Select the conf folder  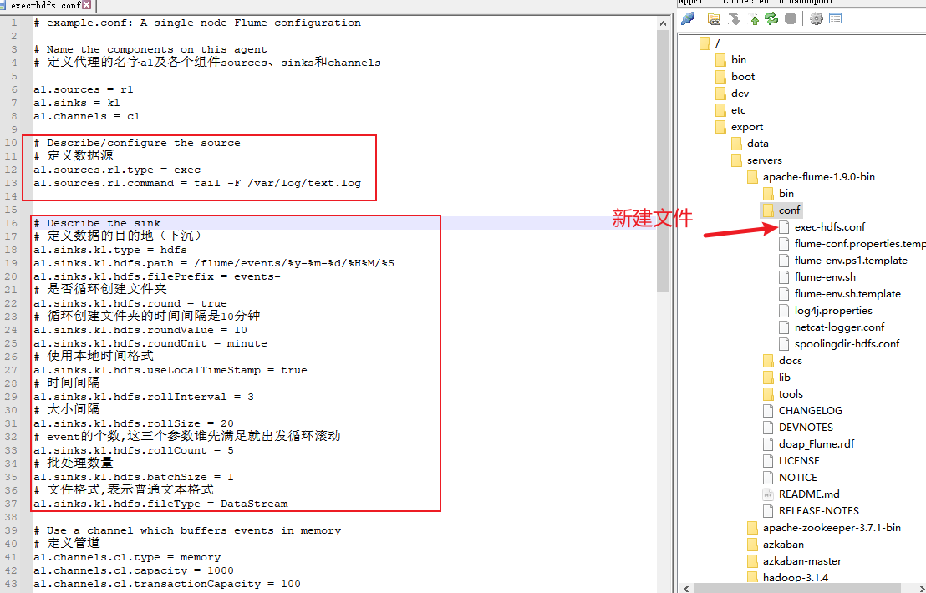click(789, 210)
